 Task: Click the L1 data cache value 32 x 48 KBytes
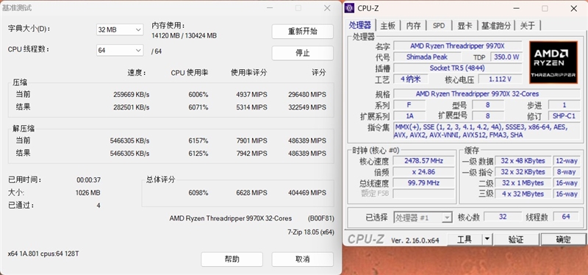point(523,160)
